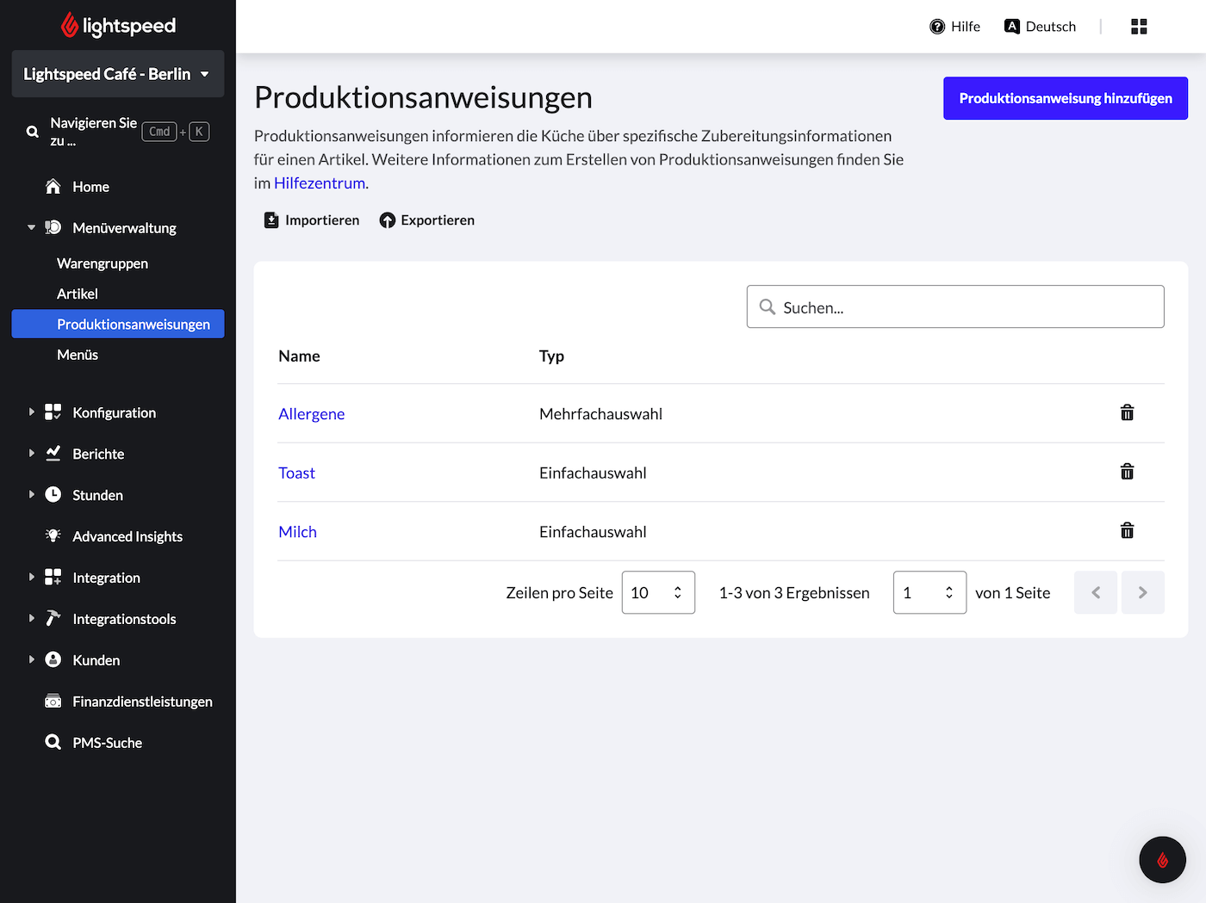Screen dimensions: 1206x903
Task: Click the Lightspeed logo in sidebar
Action: pyautogui.click(x=118, y=26)
